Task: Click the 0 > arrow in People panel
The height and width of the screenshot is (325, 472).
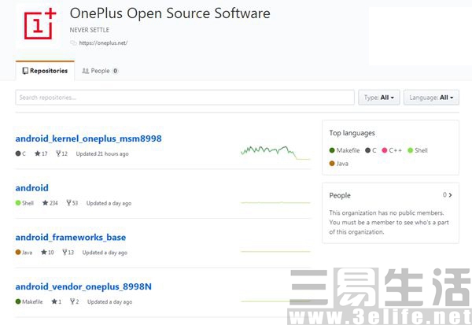Action: point(448,195)
